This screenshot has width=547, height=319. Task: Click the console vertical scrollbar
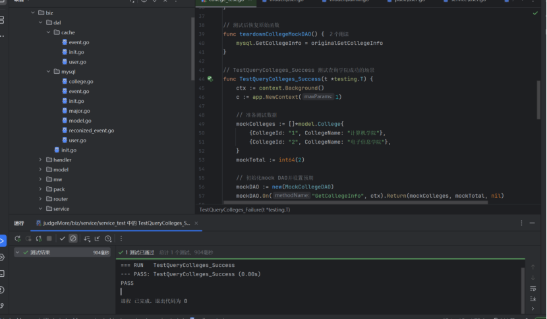[523, 291]
